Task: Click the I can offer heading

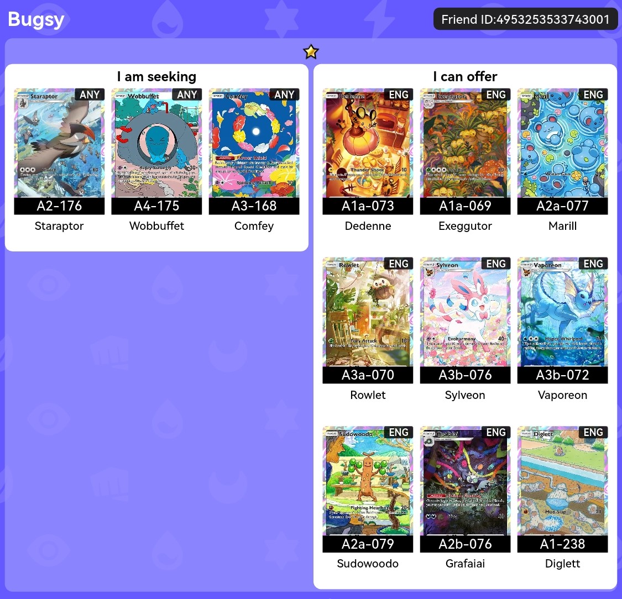Action: click(466, 76)
